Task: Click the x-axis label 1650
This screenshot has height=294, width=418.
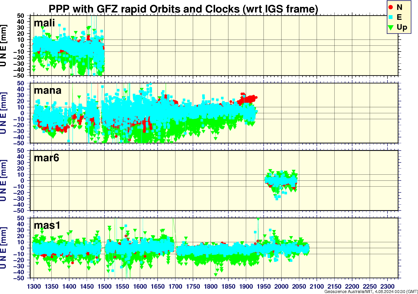Action: (158, 286)
